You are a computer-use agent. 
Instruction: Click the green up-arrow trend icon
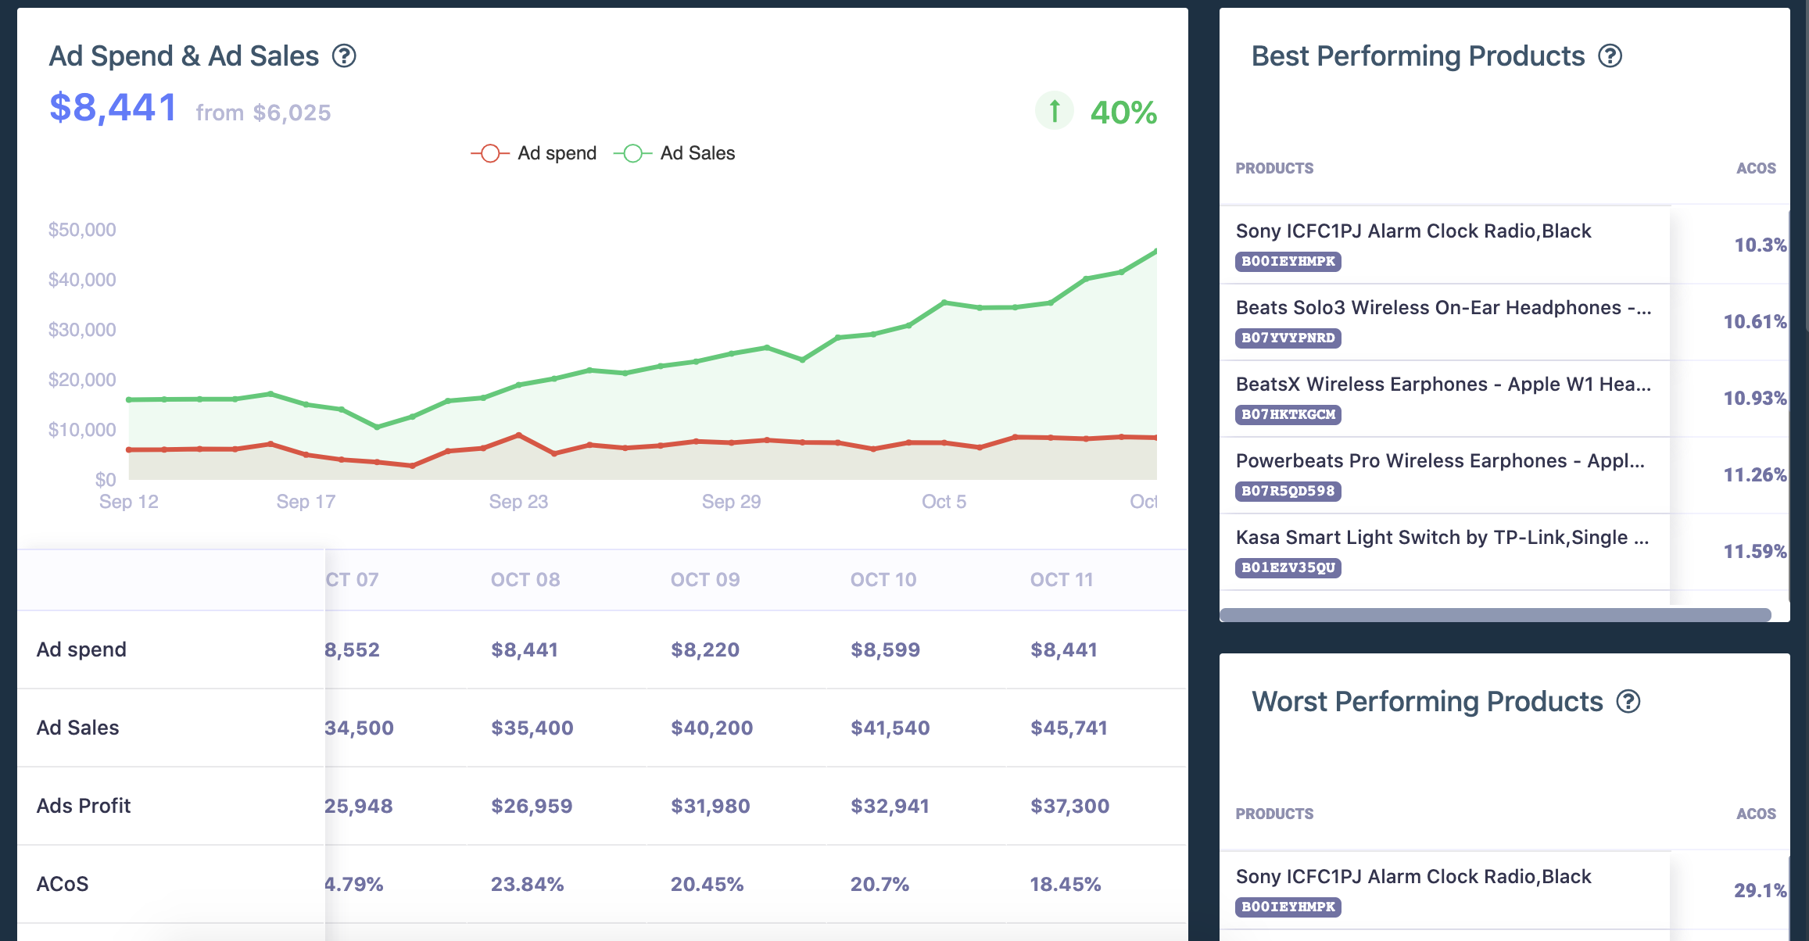[1054, 111]
